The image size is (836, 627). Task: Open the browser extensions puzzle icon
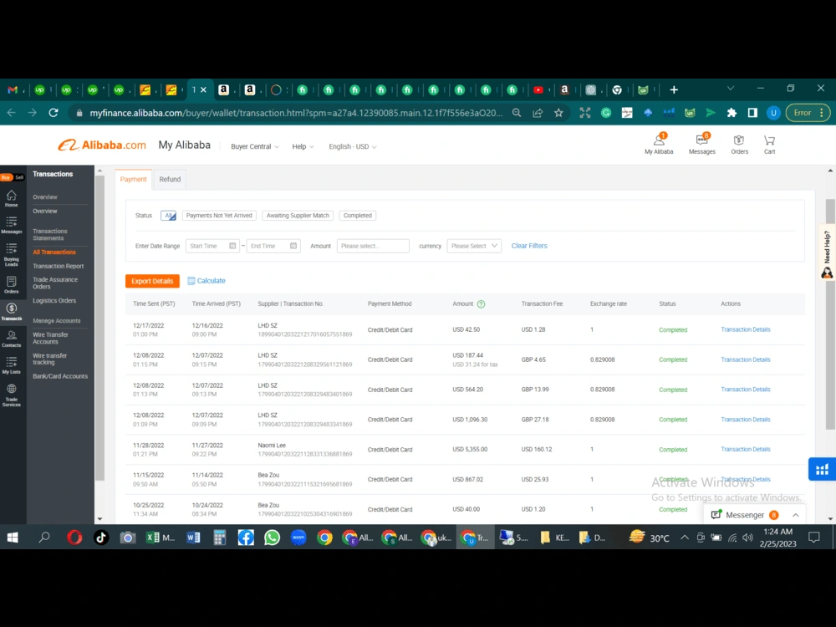(731, 113)
